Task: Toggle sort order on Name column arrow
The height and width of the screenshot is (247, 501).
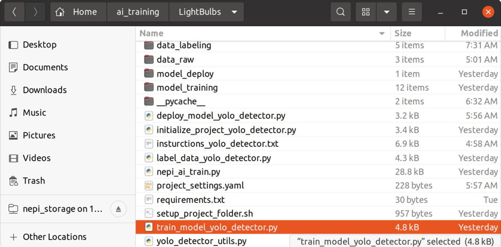Action: [382, 33]
